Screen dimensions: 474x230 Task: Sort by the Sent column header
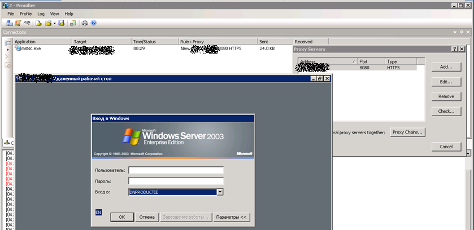(x=275, y=42)
